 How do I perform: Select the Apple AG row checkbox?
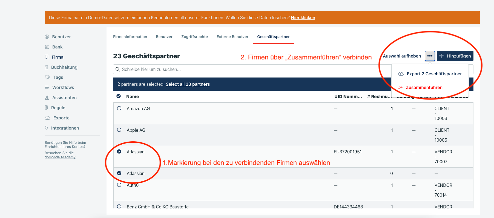click(x=119, y=130)
